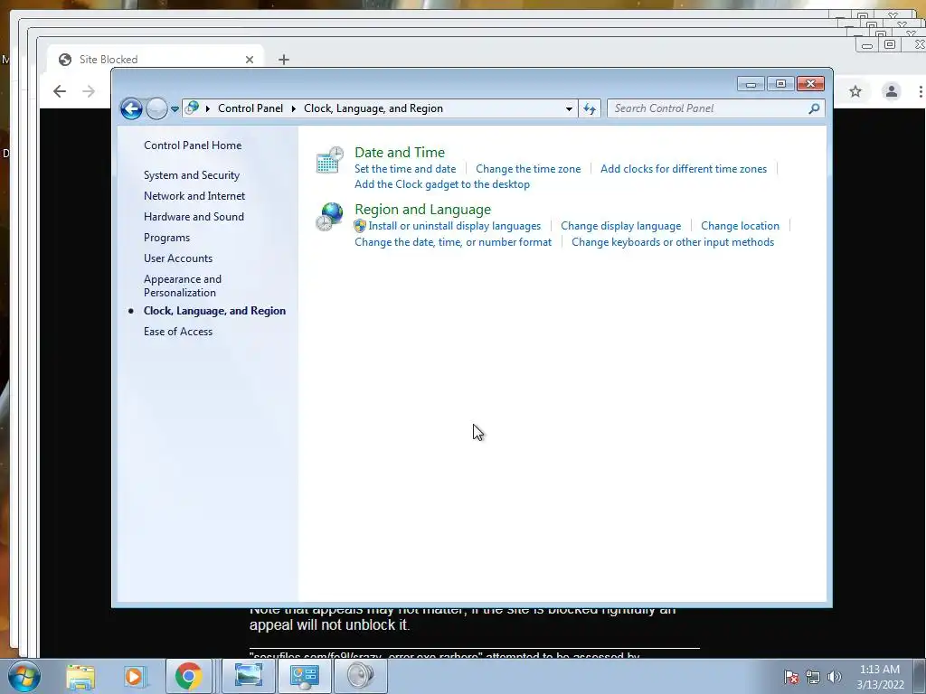Open Hardware and Sound category
Image resolution: width=926 pixels, height=694 pixels.
point(194,217)
